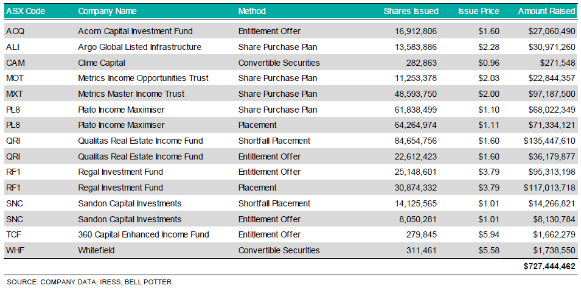This screenshot has width=581, height=288.
Task: Select the $68,022,349 amount cell
Action: 549,110
